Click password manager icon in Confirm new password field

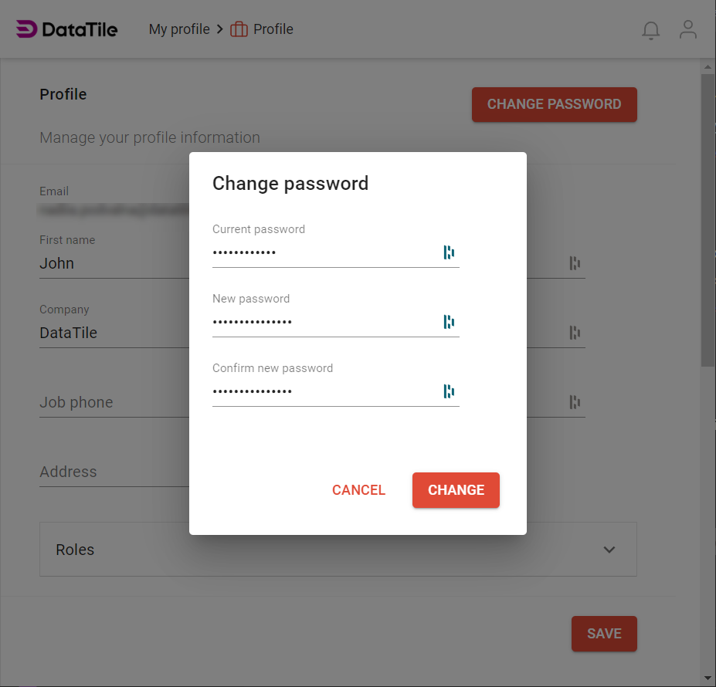coord(449,391)
